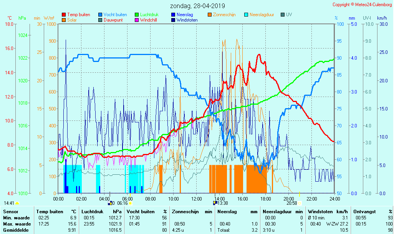
Task: Select the Windstoten legend label
Action: tap(187, 20)
